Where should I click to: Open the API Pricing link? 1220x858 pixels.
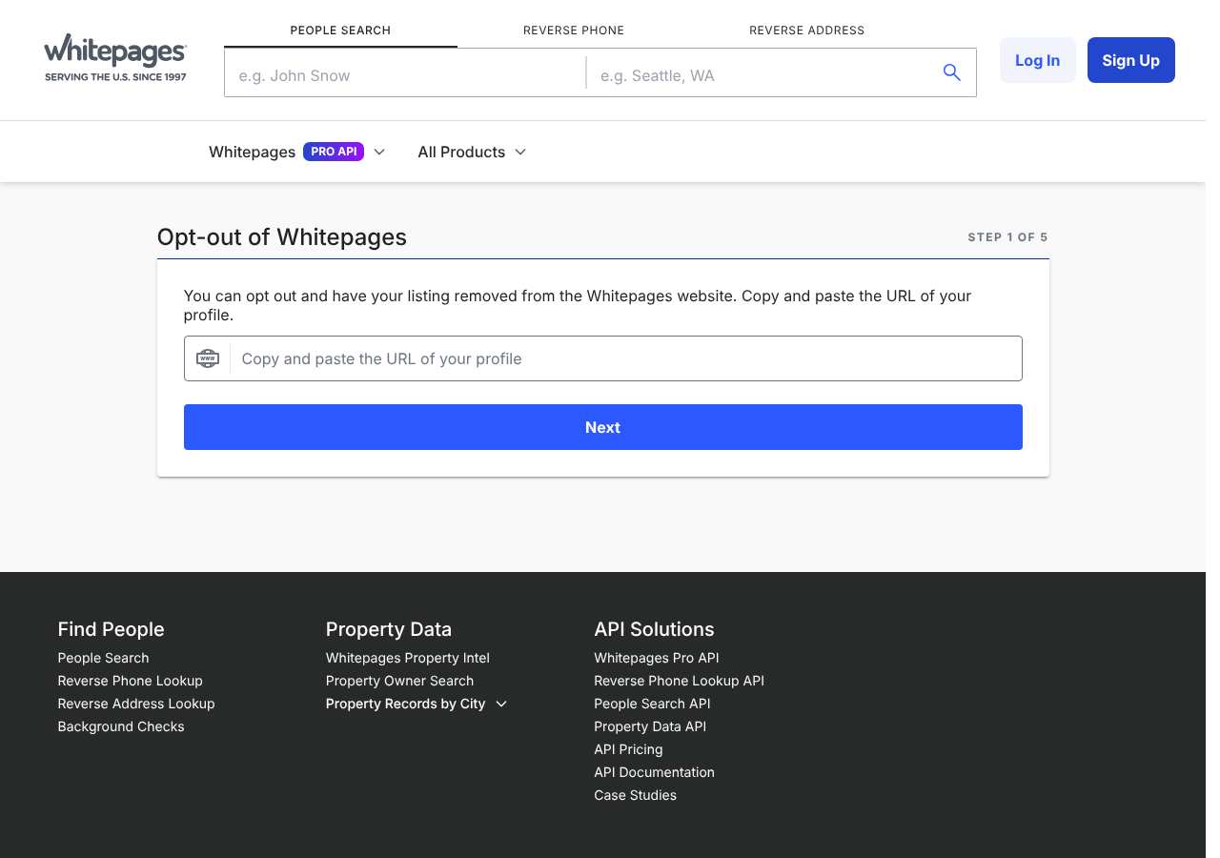[x=628, y=749]
